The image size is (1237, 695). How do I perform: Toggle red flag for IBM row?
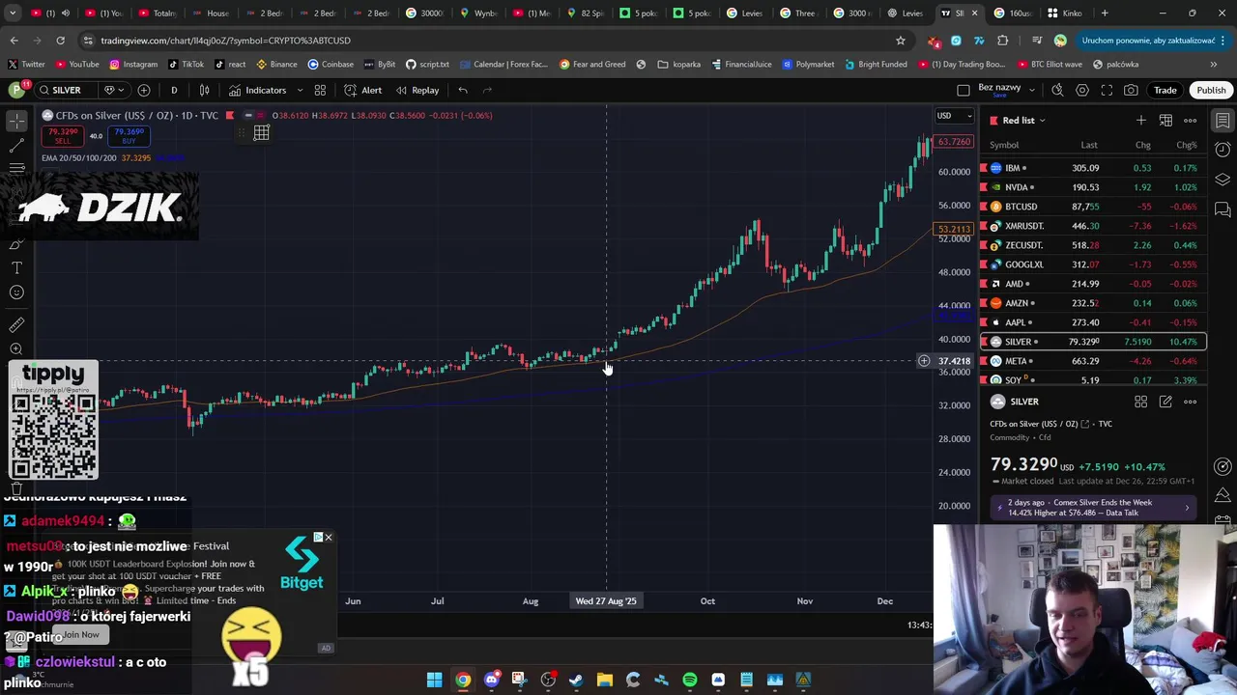984,168
